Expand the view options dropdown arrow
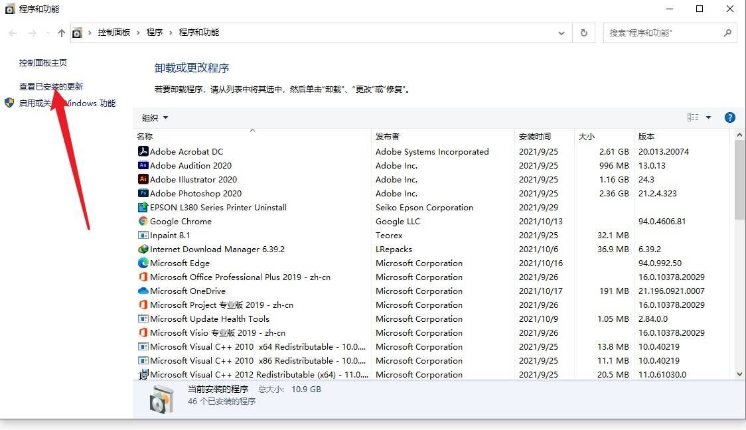 point(708,117)
